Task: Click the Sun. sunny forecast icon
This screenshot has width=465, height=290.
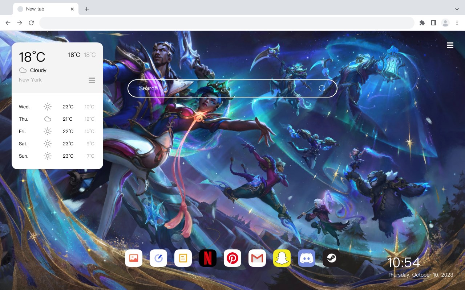Action: [x=48, y=156]
